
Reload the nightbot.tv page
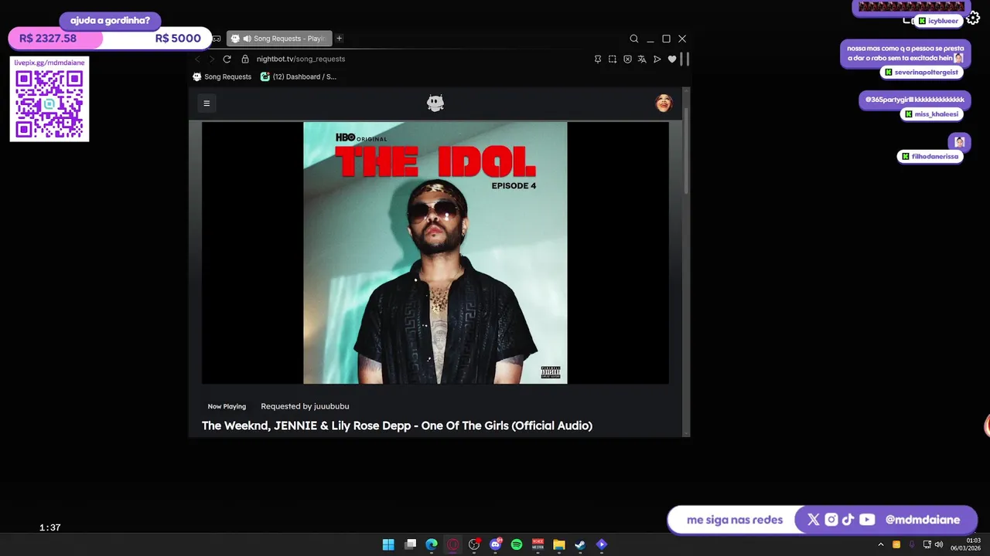(227, 59)
